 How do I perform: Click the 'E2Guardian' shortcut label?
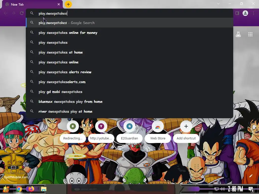[x=129, y=138]
